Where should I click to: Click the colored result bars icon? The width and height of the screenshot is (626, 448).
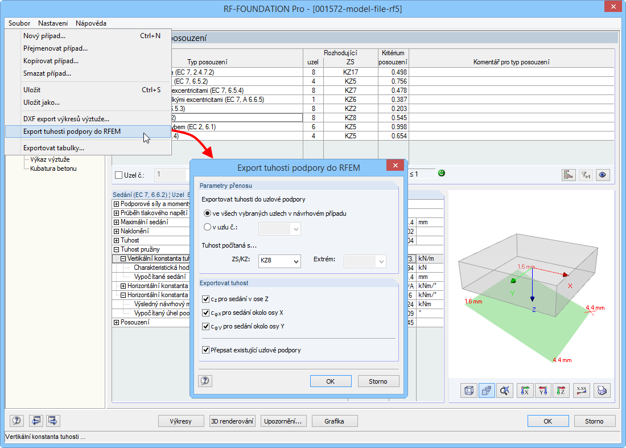(x=569, y=175)
